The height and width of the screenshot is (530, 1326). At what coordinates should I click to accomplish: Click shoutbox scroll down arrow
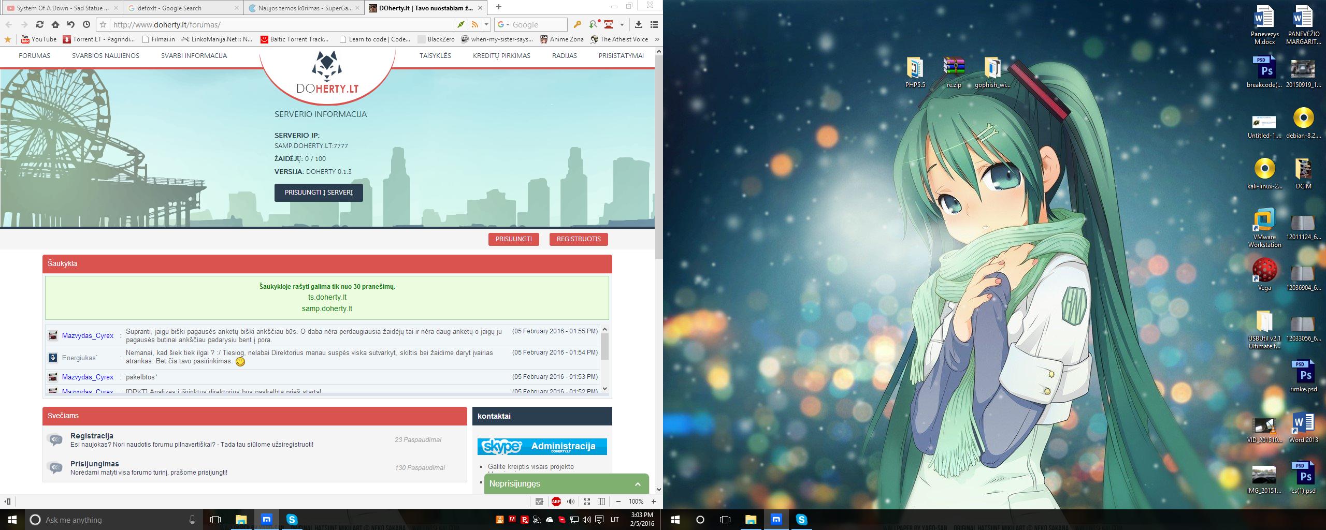(x=604, y=389)
